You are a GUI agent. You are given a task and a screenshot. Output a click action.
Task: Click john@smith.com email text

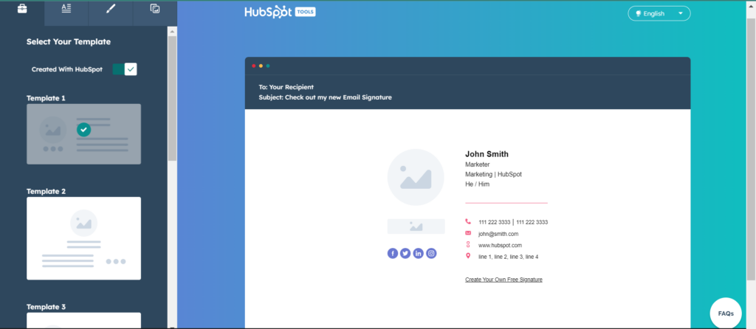tap(498, 234)
